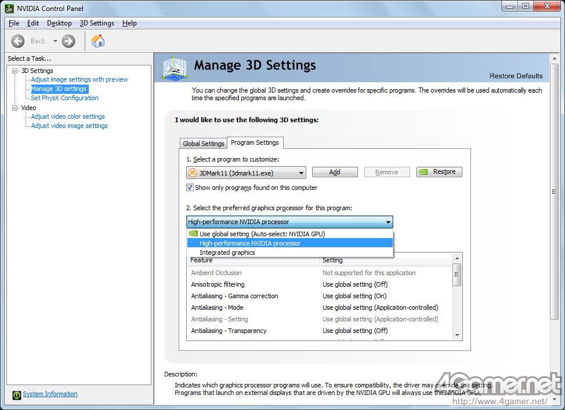This screenshot has height=410, width=565.
Task: Click the Setting column header
Action: [x=386, y=260]
